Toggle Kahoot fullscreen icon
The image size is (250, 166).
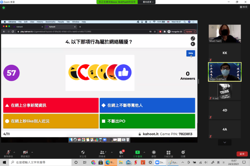(193, 39)
